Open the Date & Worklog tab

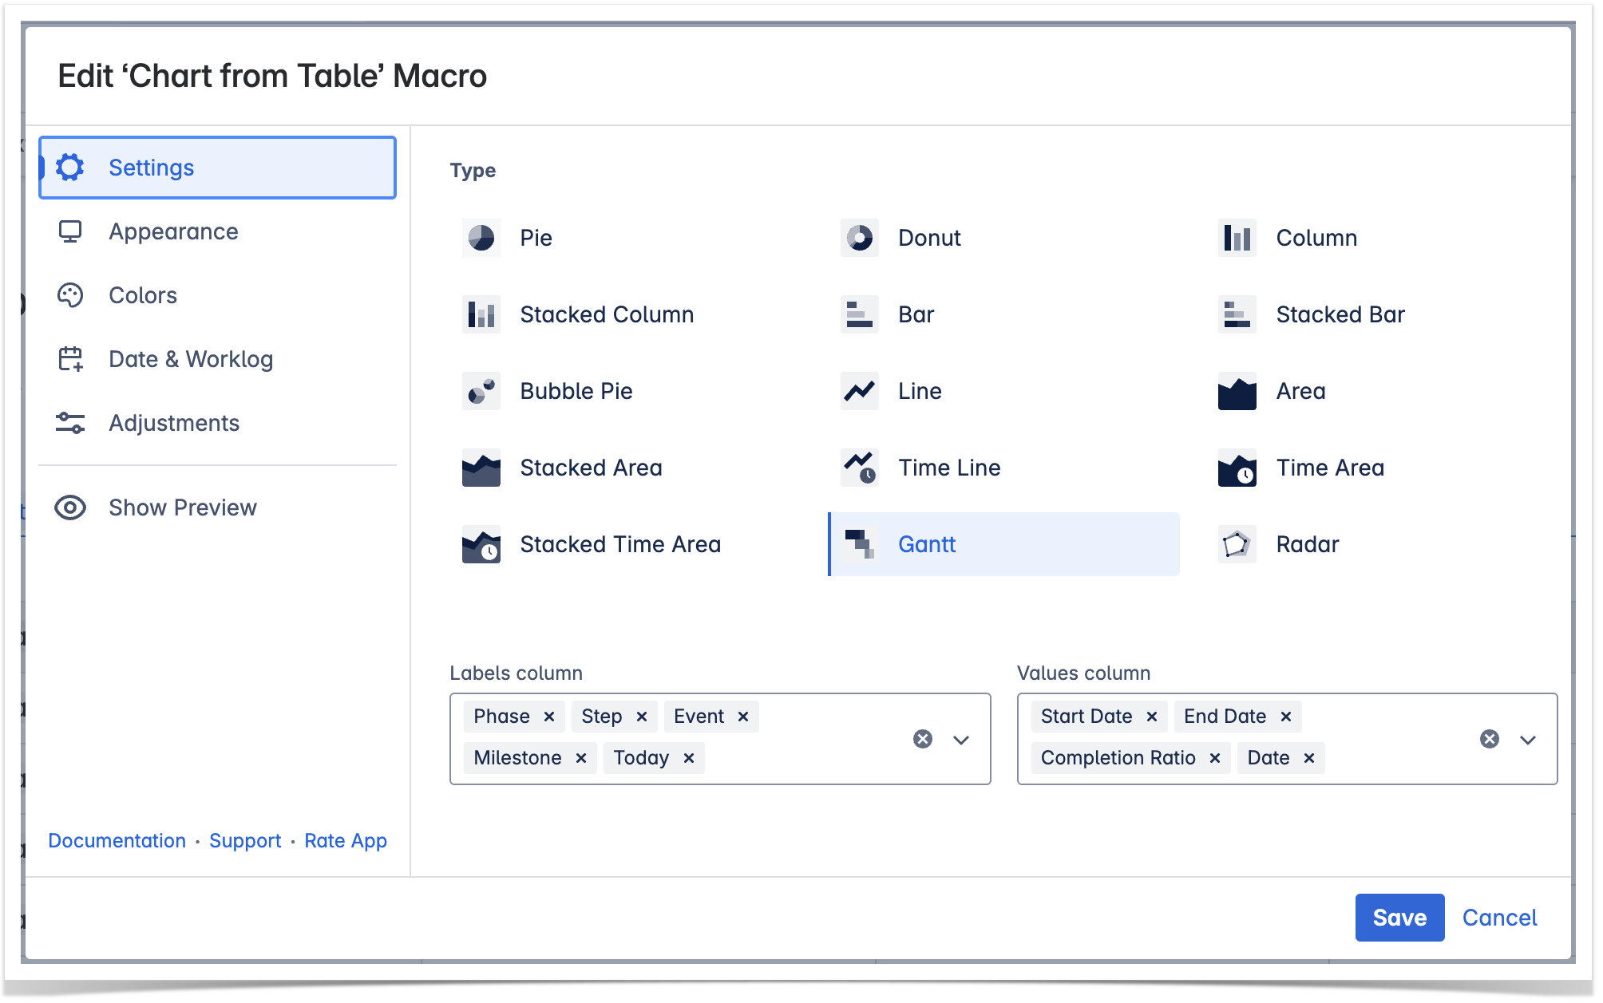click(x=191, y=359)
